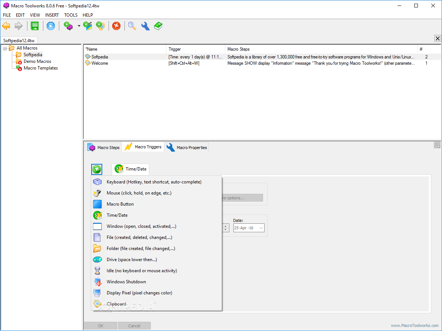Open the HELP menu

pos(88,15)
